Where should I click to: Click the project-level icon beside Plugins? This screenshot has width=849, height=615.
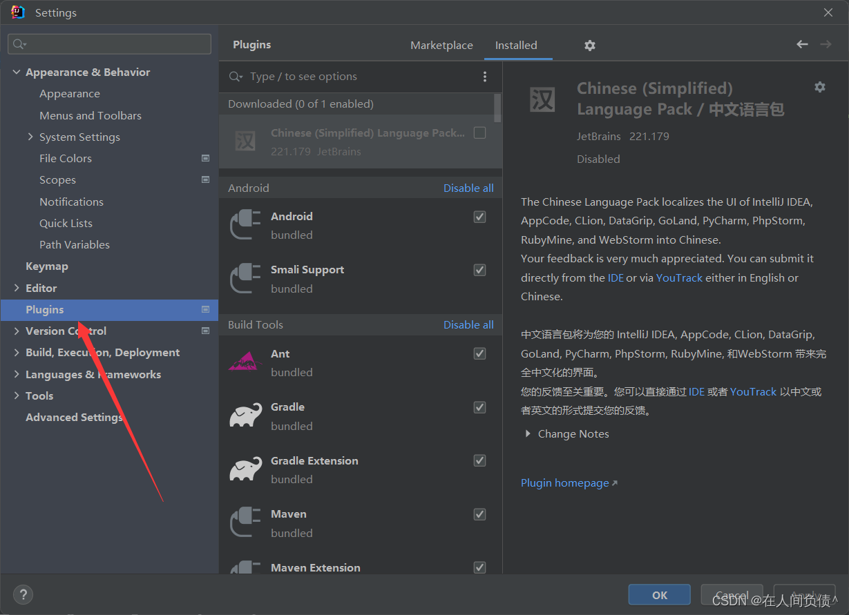205,309
